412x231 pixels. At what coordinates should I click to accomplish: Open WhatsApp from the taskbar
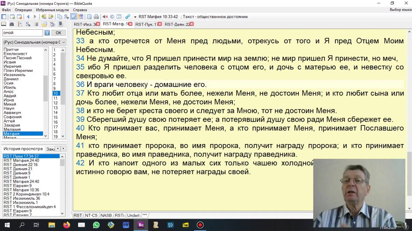[96, 225]
